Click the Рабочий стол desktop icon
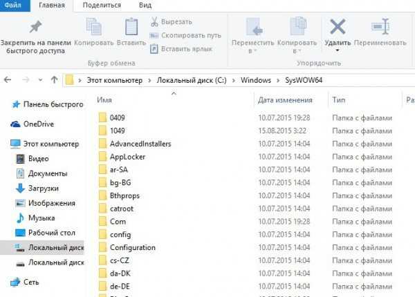The image size is (415, 297). 20,233
